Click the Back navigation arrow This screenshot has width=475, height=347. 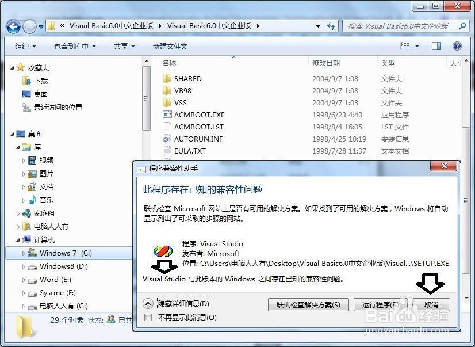pos(13,27)
